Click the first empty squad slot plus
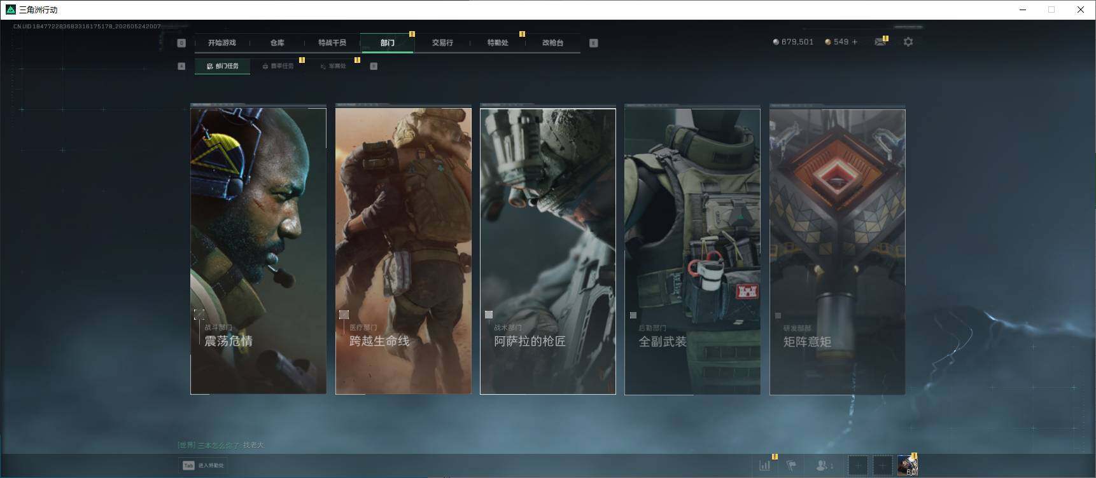The image size is (1096, 478). click(x=857, y=465)
